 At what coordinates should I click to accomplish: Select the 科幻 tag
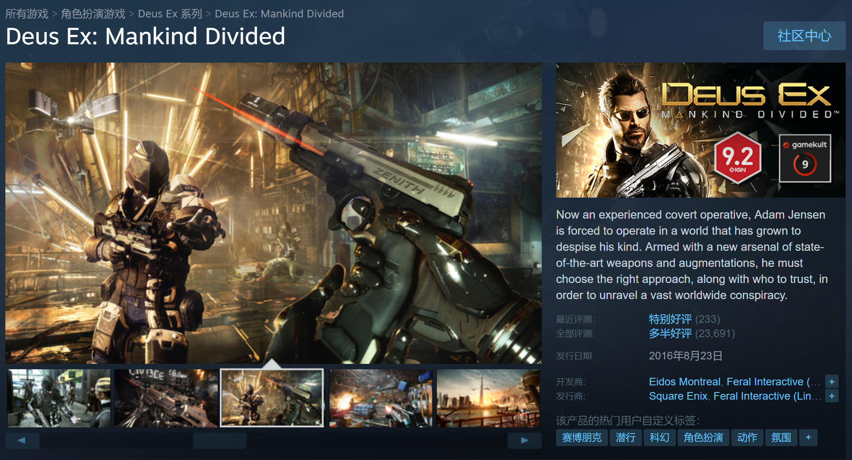point(659,437)
